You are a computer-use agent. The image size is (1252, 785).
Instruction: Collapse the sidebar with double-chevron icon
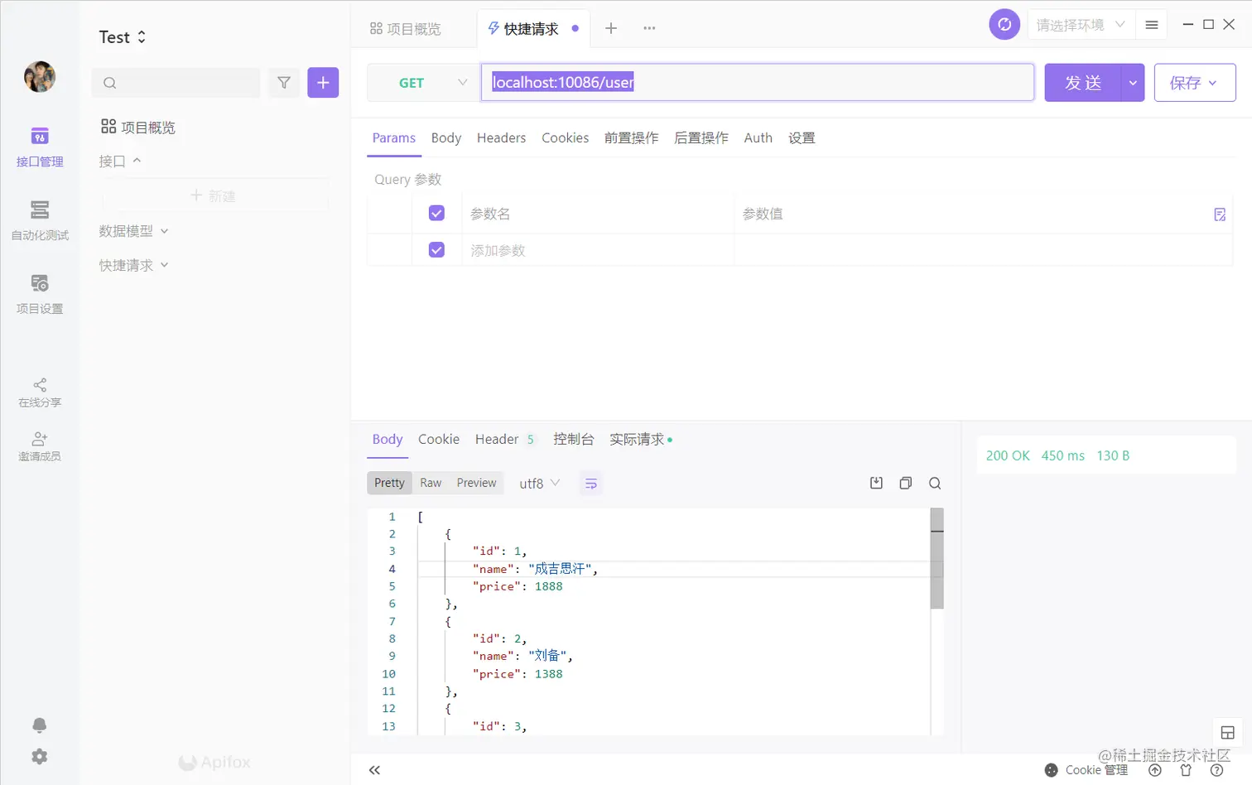(x=374, y=770)
